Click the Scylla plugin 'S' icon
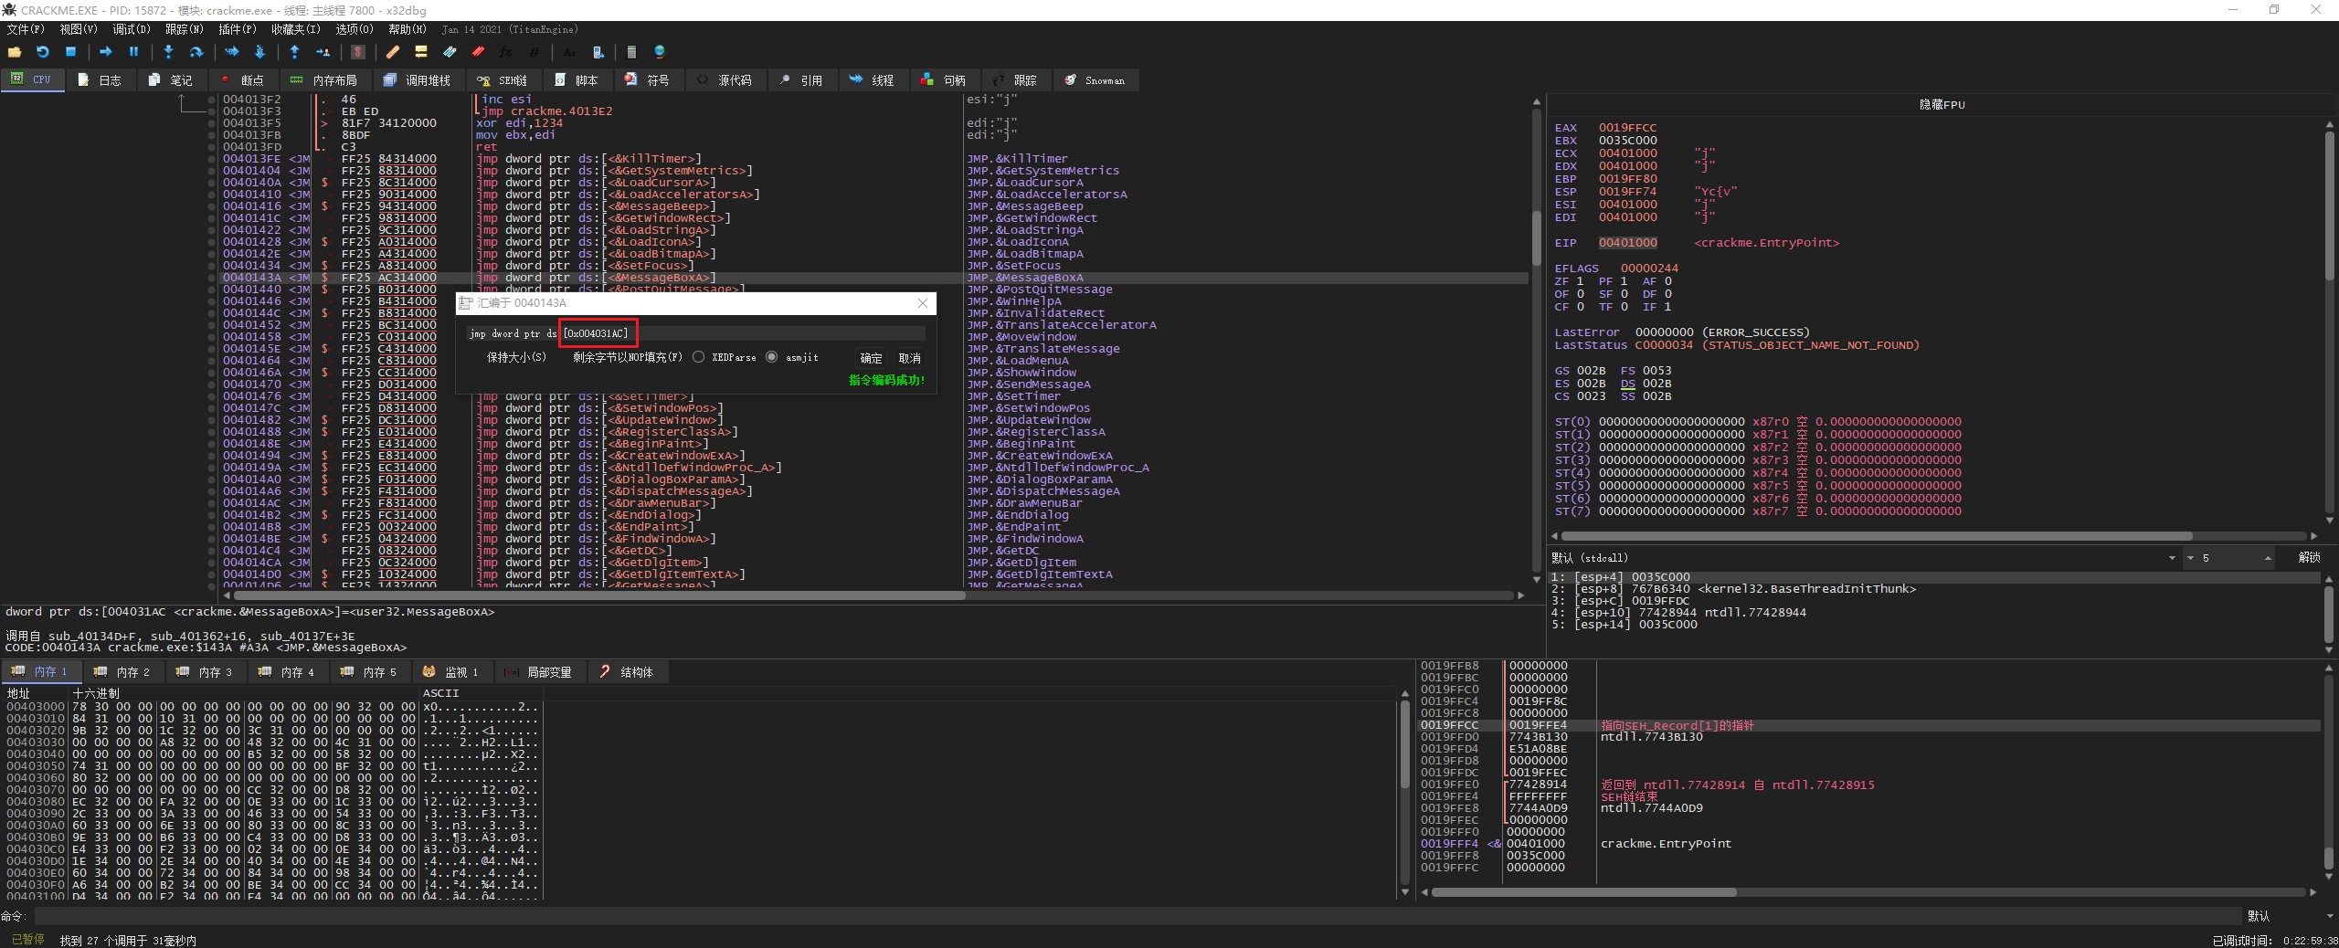 pyautogui.click(x=358, y=52)
